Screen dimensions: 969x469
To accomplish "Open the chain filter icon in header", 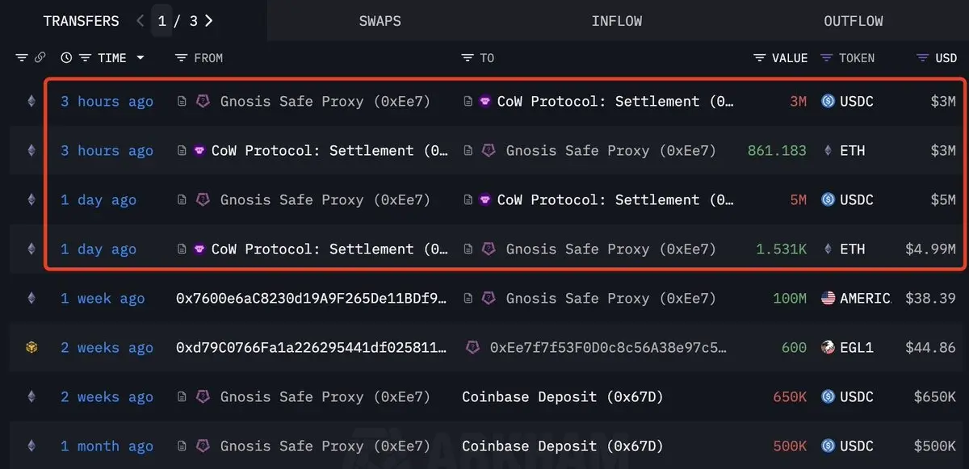I will 21,58.
